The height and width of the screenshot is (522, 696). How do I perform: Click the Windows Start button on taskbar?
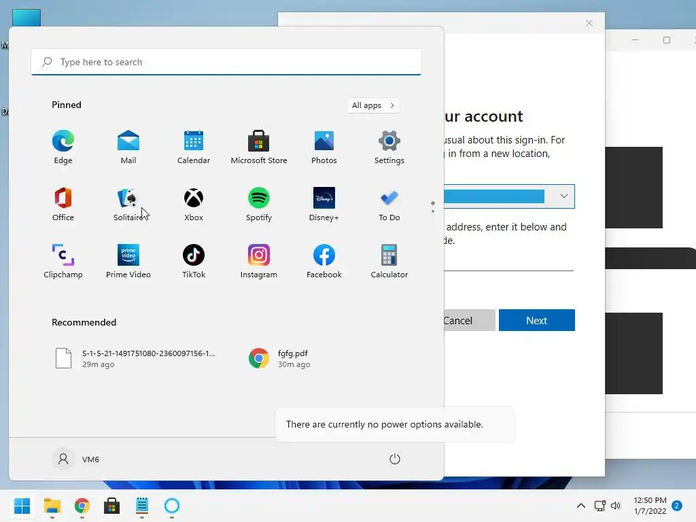[22, 506]
